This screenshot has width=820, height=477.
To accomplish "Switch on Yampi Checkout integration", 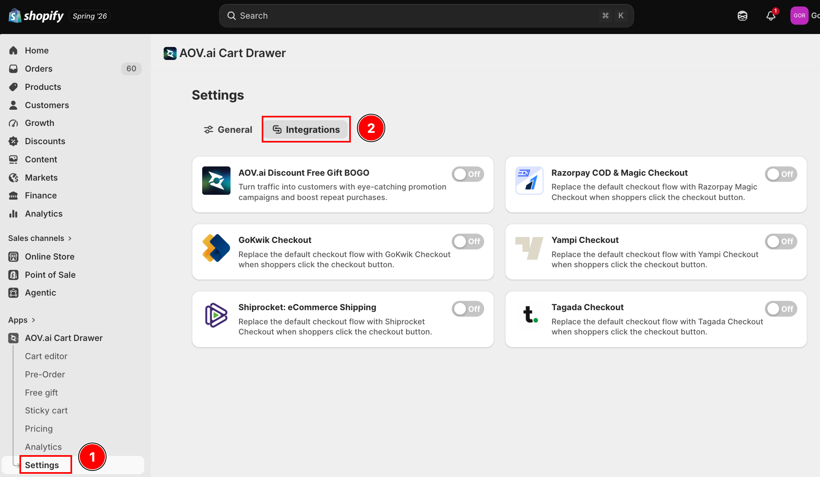I will pyautogui.click(x=781, y=241).
